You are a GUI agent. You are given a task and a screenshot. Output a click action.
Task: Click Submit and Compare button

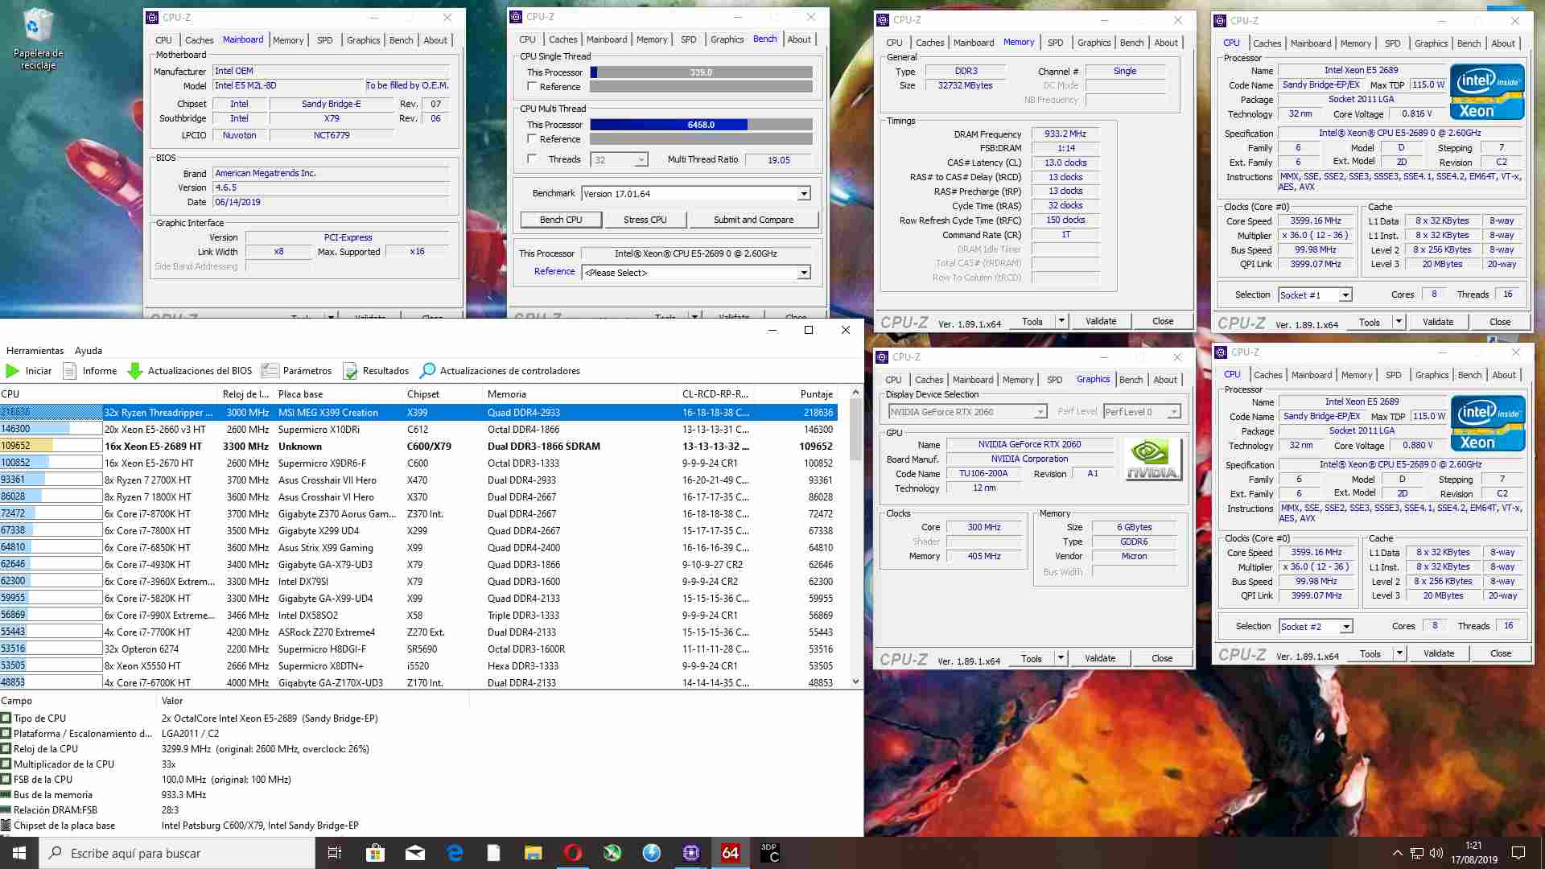[753, 220]
